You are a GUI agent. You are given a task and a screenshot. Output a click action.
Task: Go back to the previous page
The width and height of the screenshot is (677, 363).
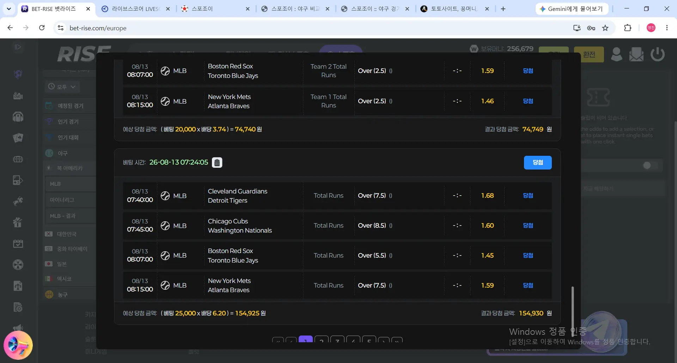click(x=10, y=28)
